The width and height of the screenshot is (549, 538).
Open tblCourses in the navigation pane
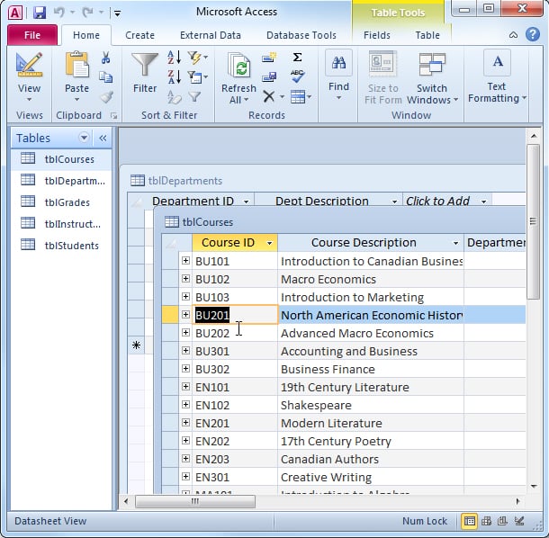61,159
